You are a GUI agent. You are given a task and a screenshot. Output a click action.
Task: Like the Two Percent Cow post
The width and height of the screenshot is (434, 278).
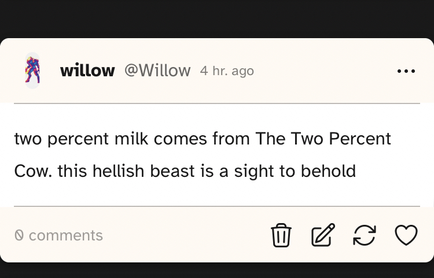tap(406, 235)
